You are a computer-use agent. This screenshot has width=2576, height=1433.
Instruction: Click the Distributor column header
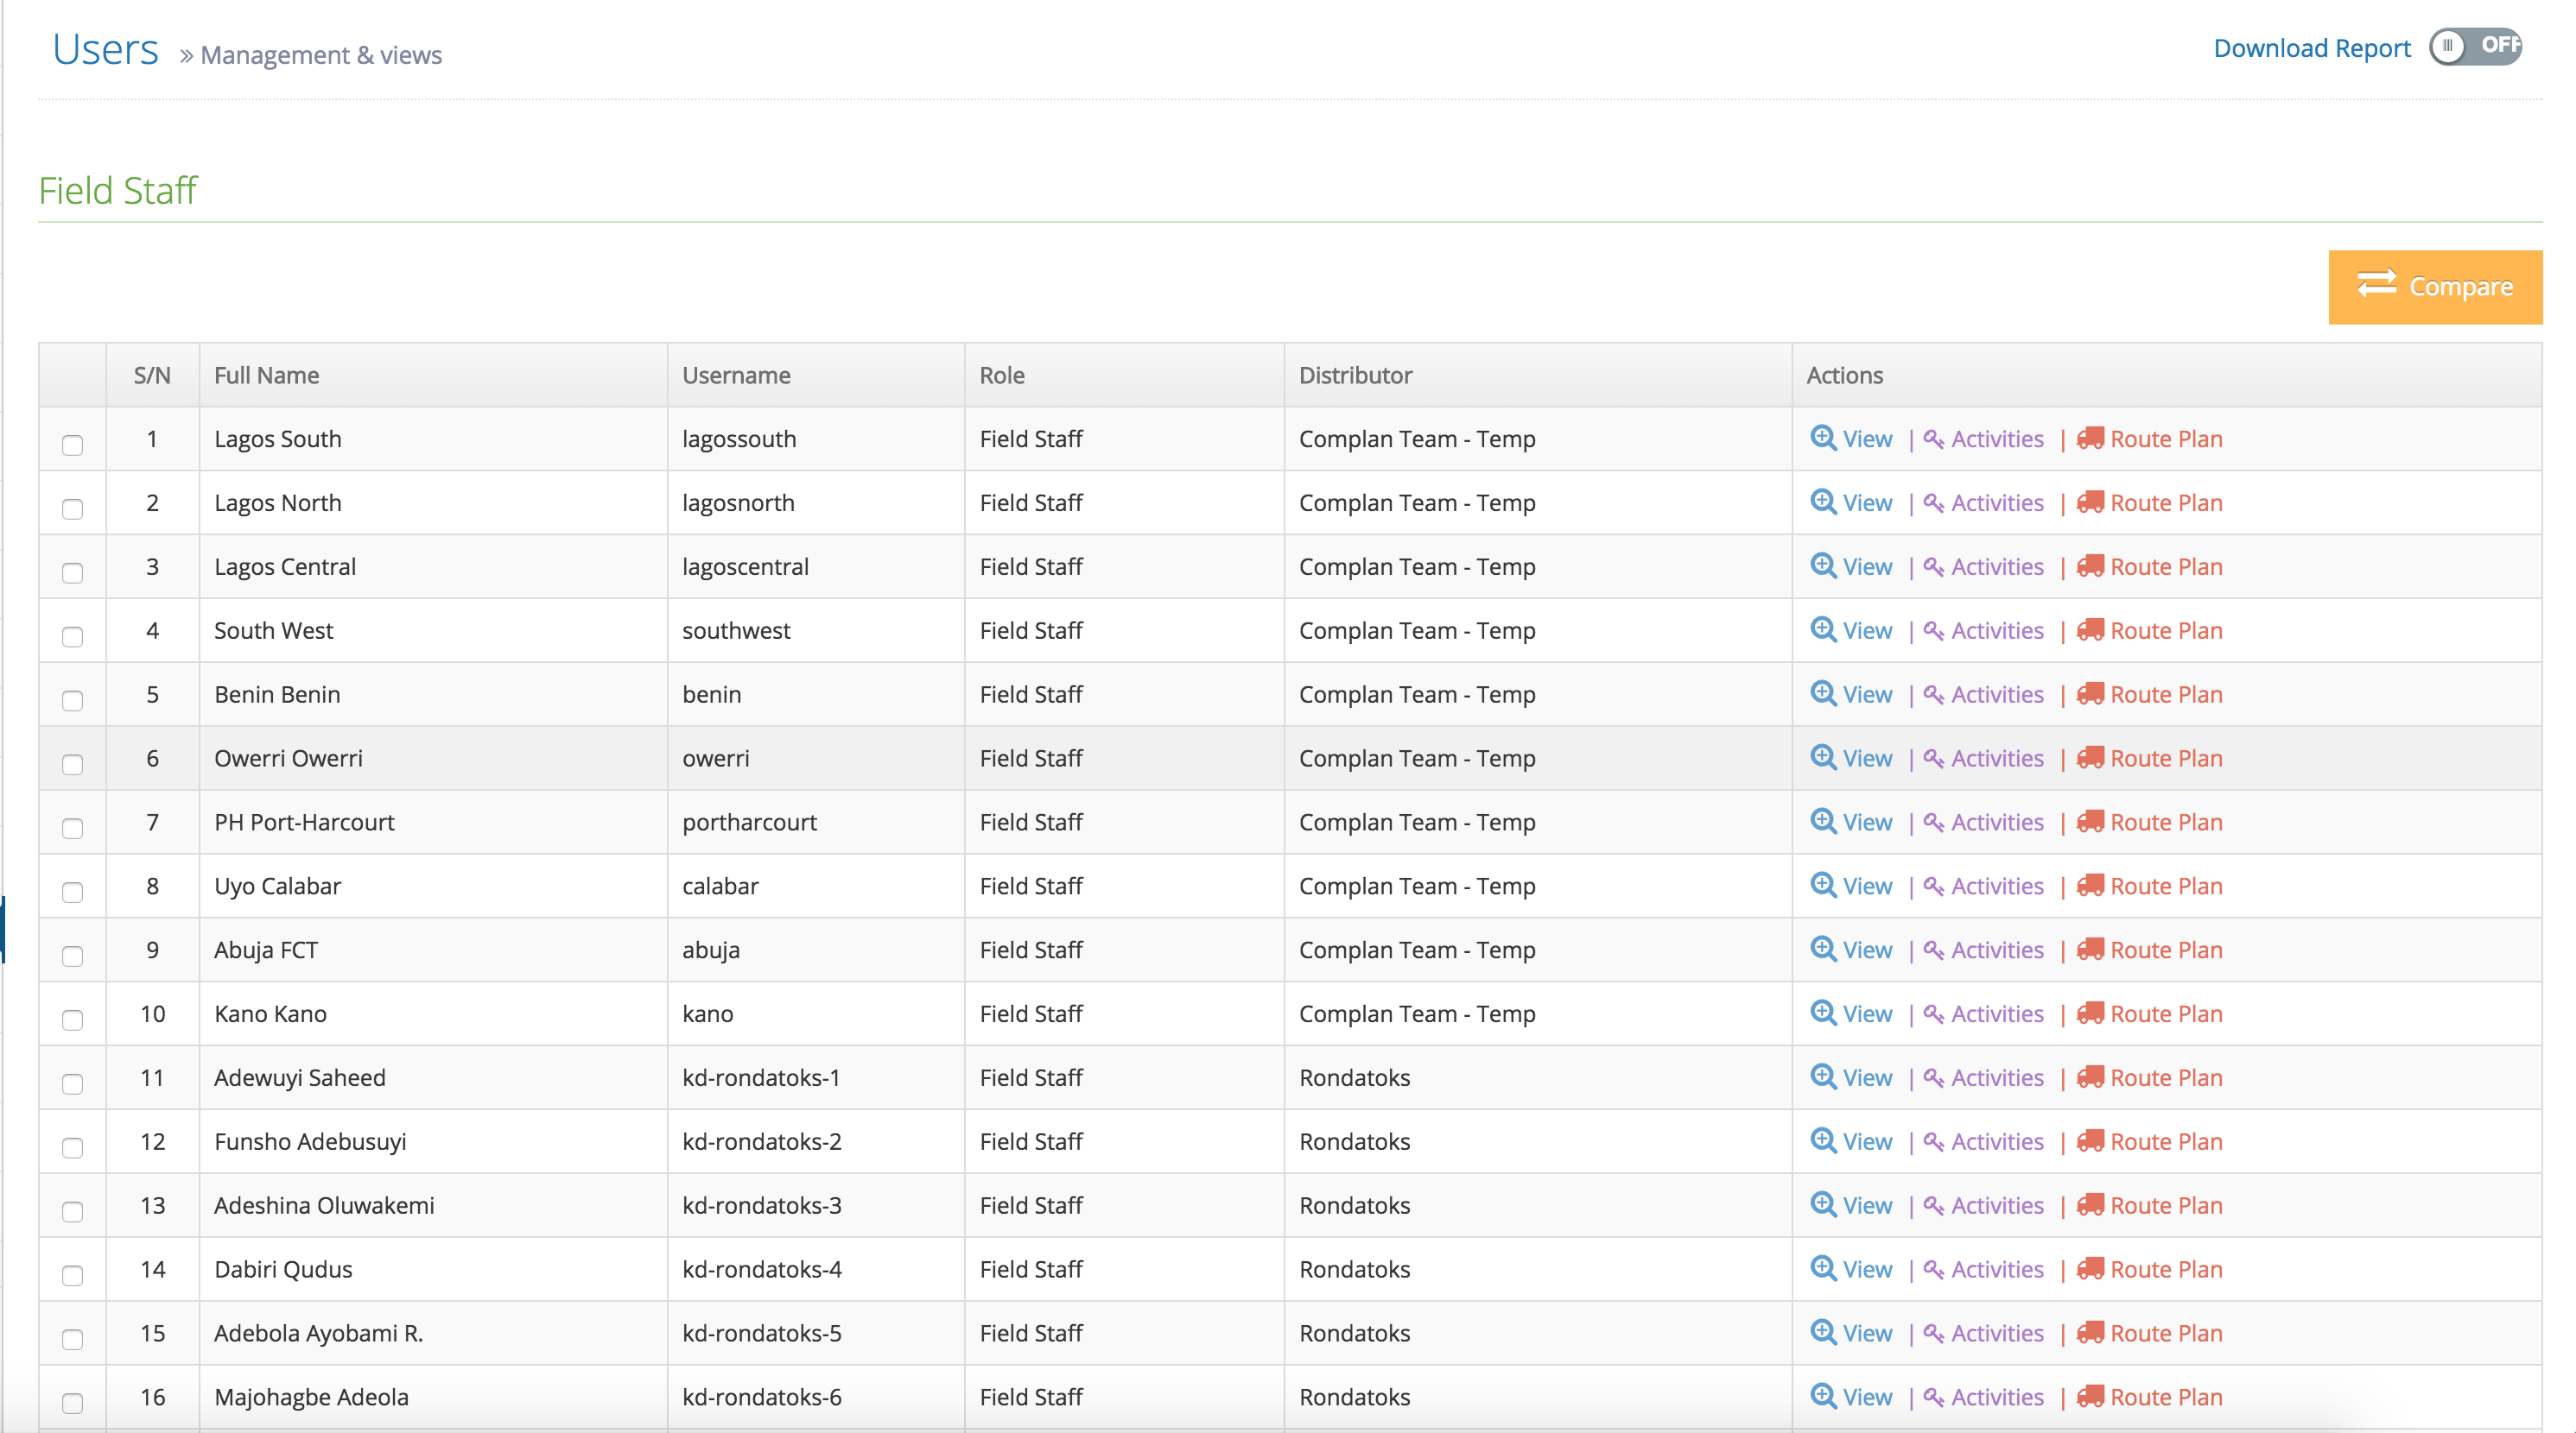click(1354, 375)
